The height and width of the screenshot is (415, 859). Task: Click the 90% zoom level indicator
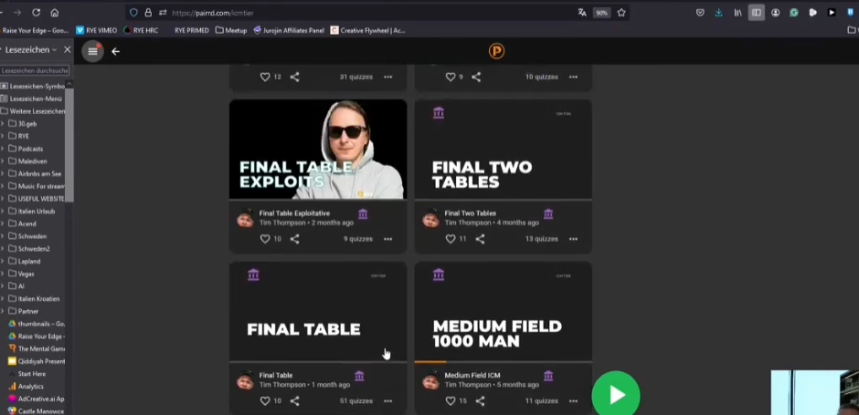pyautogui.click(x=601, y=13)
